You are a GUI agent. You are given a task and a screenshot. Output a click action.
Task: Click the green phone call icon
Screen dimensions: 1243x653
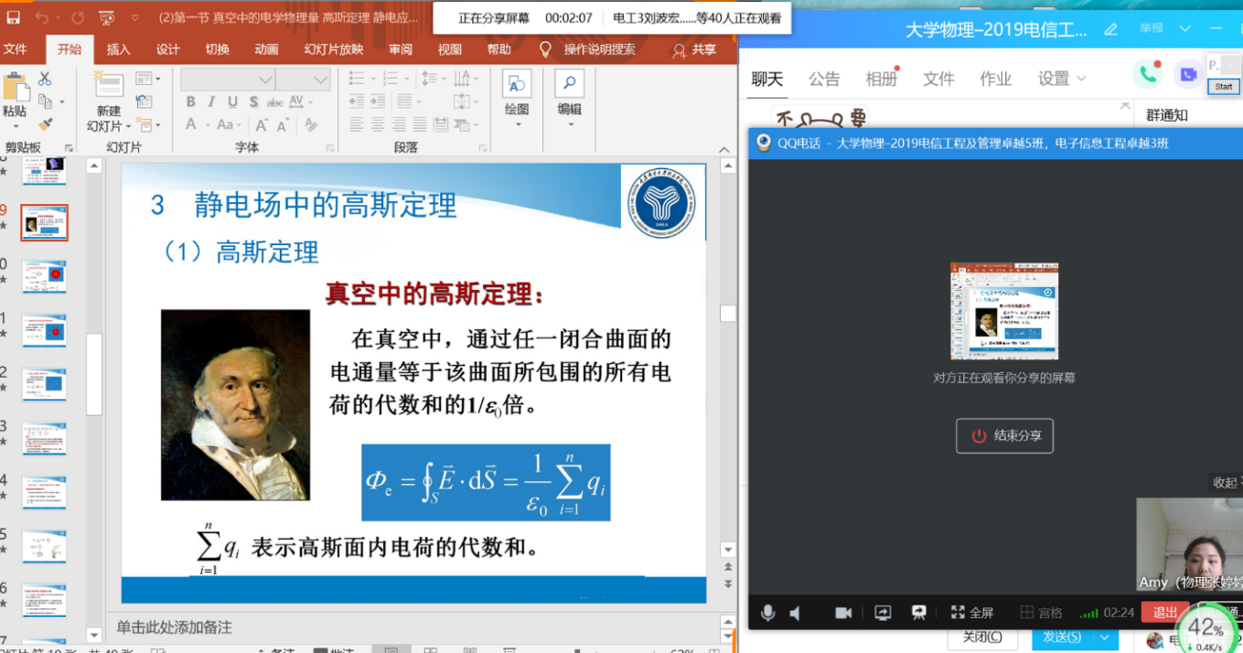1147,74
